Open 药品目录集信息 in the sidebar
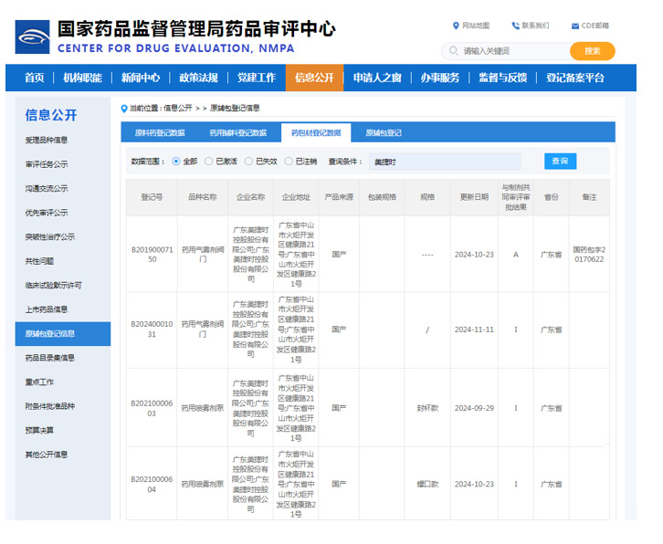 (50, 358)
